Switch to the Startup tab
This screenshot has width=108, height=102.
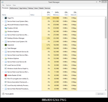click(31, 8)
